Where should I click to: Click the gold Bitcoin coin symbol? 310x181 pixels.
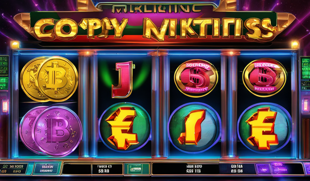49,79
